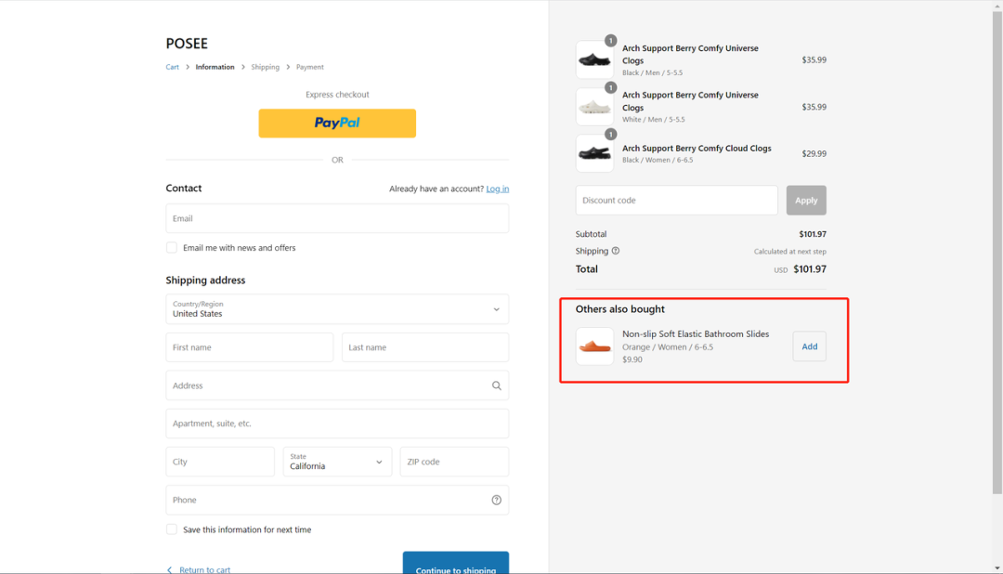The width and height of the screenshot is (1003, 574).
Task: Click the Black / Men / 5-5.5 variant text
Action: (x=653, y=73)
